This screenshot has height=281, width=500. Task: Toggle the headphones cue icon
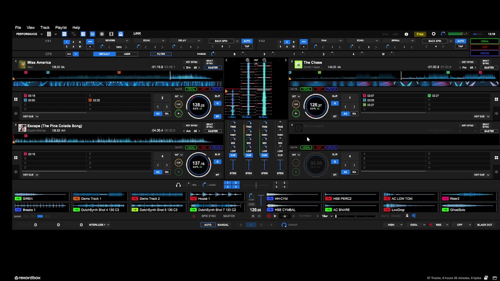tap(179, 185)
